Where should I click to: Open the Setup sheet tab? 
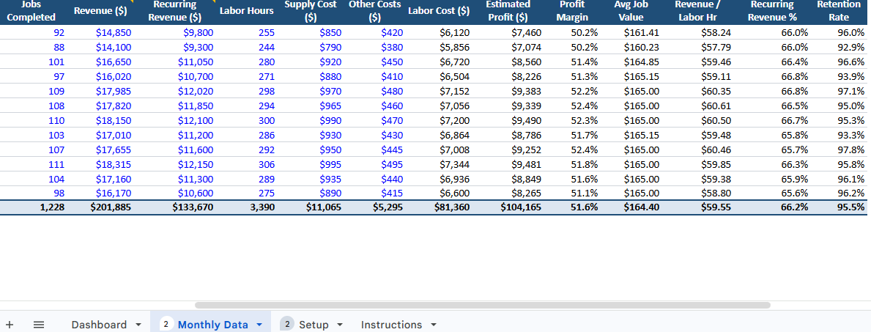point(314,325)
